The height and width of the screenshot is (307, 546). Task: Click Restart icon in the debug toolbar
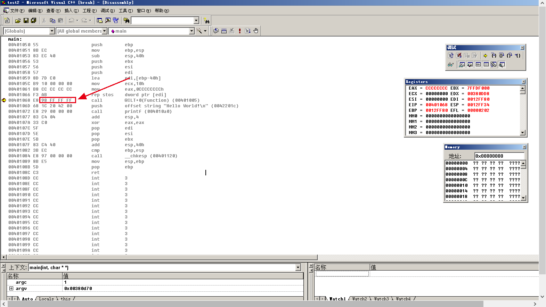pos(451,56)
